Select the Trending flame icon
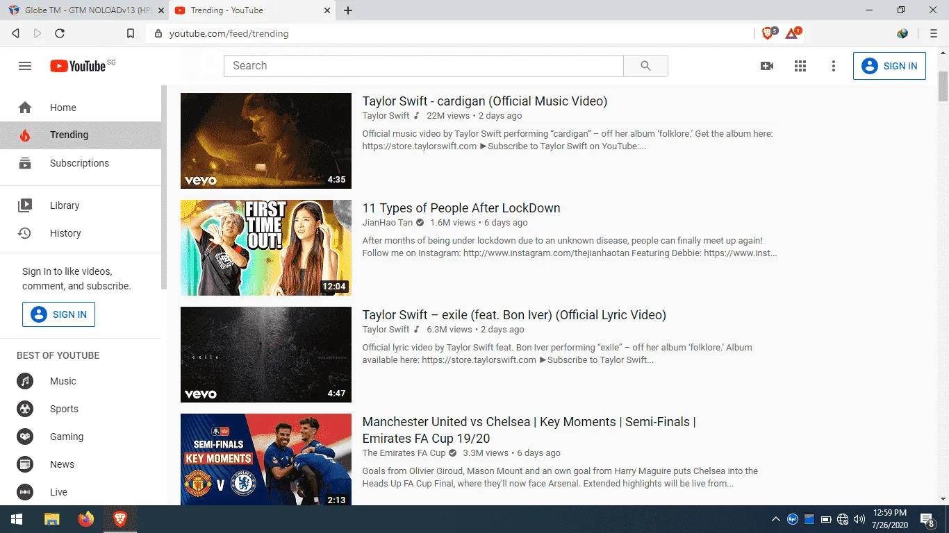949x533 pixels. point(25,135)
